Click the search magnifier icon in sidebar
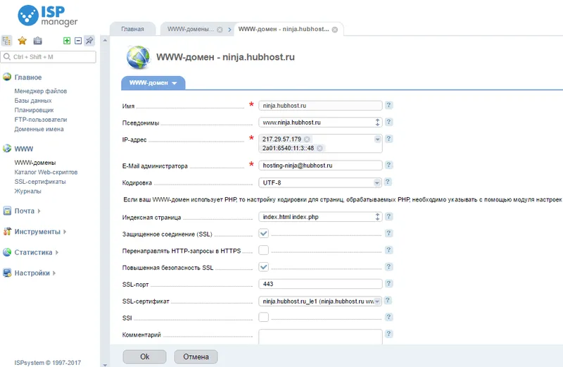Image resolution: width=563 pixels, height=367 pixels. 7,57
